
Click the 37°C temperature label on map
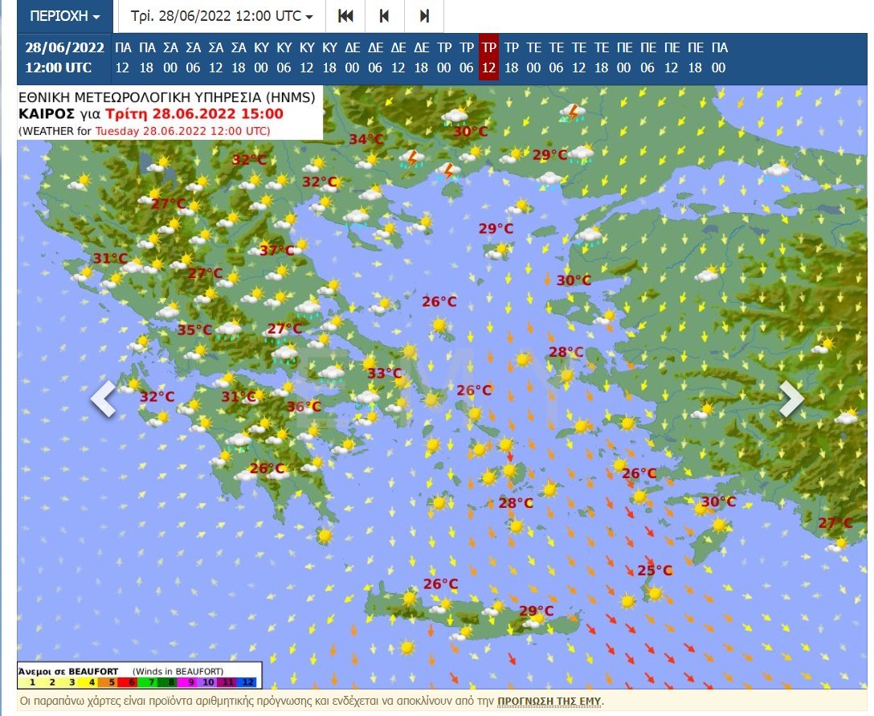pyautogui.click(x=277, y=250)
